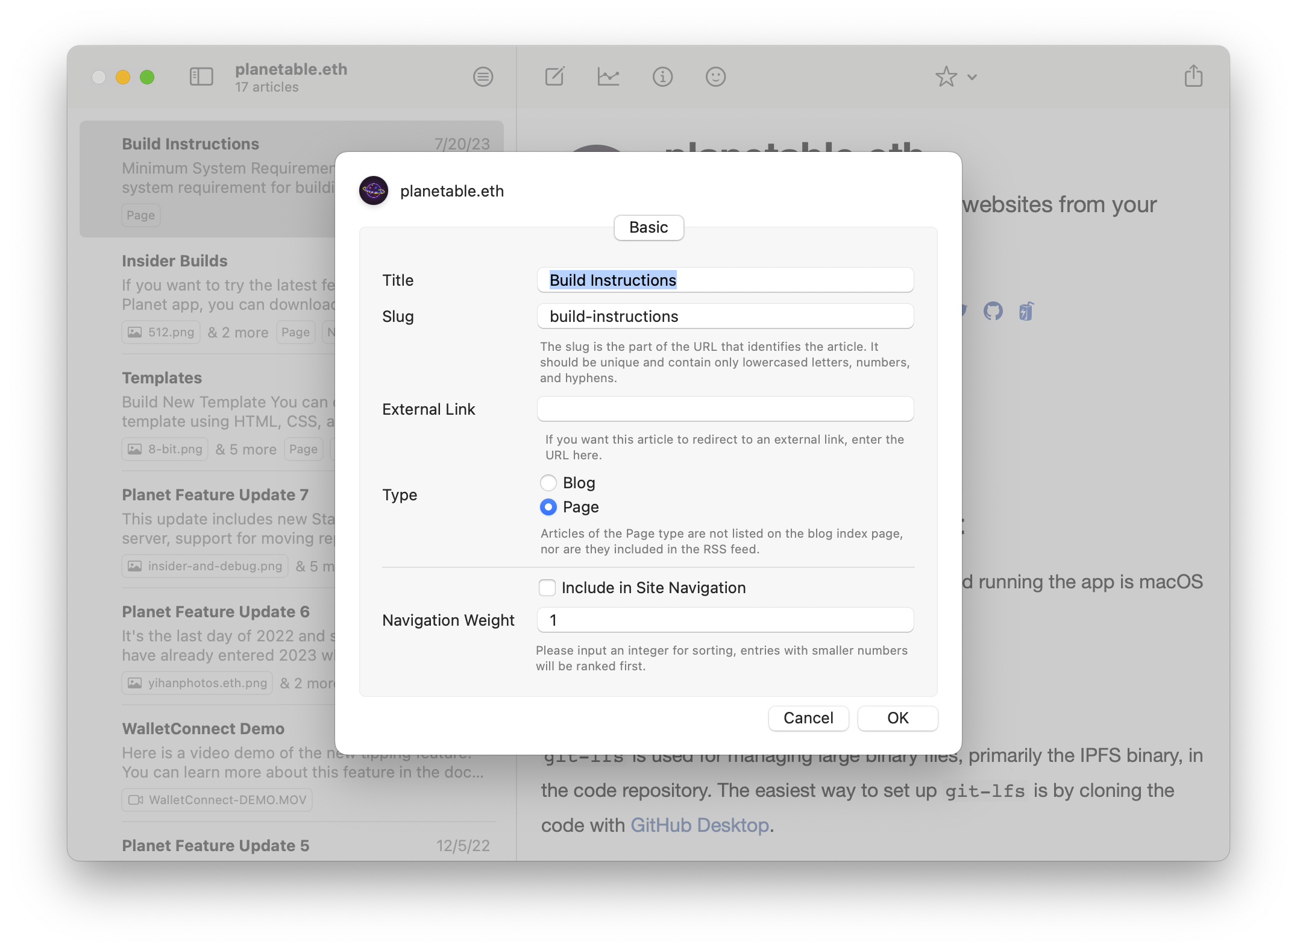1297x950 pixels.
Task: Click the planetable.eth avatar in the dialog
Action: coord(374,190)
